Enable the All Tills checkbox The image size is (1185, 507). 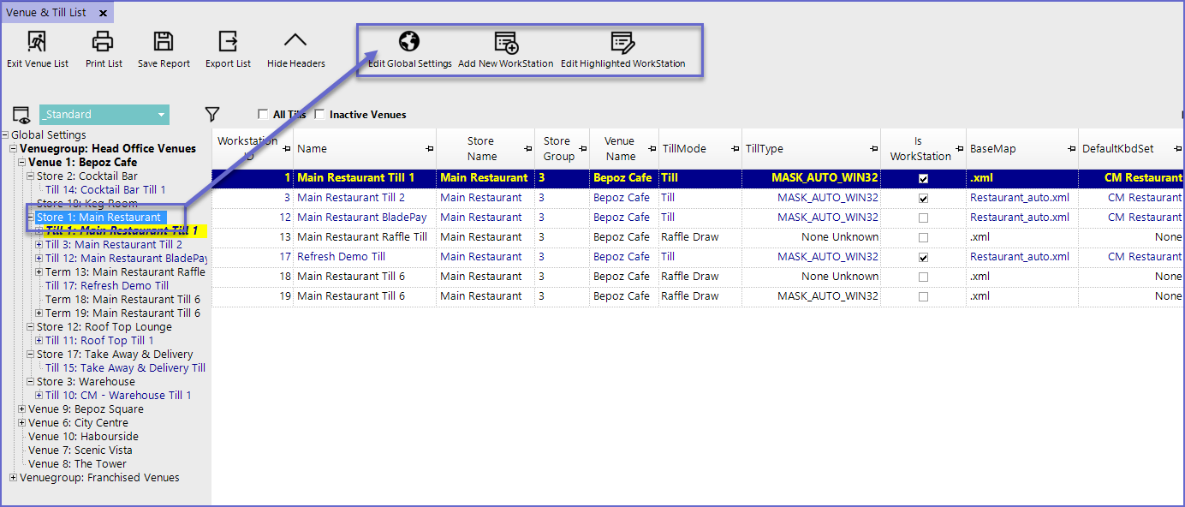click(263, 115)
